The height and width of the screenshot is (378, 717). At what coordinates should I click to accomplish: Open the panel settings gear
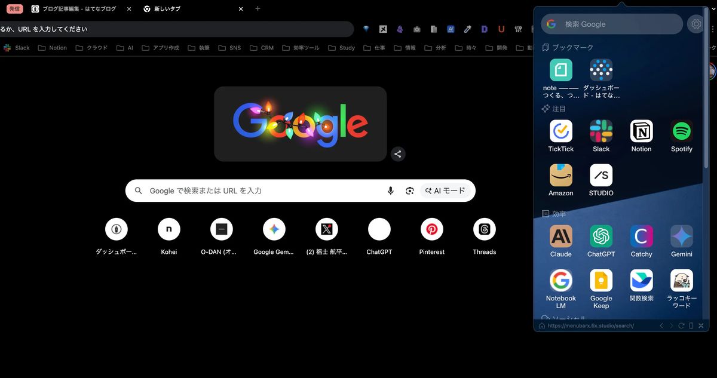tap(695, 24)
